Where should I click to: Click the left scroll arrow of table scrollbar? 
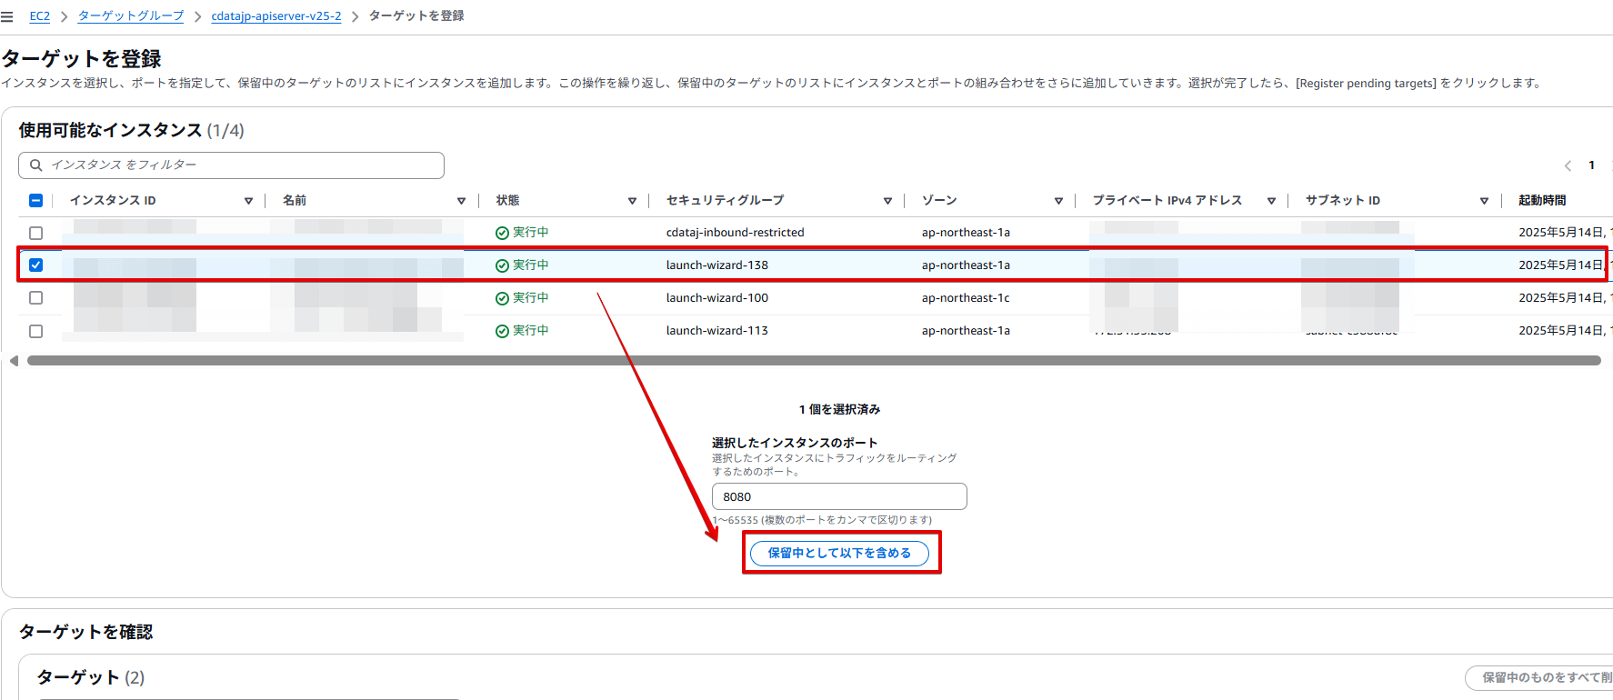click(14, 361)
